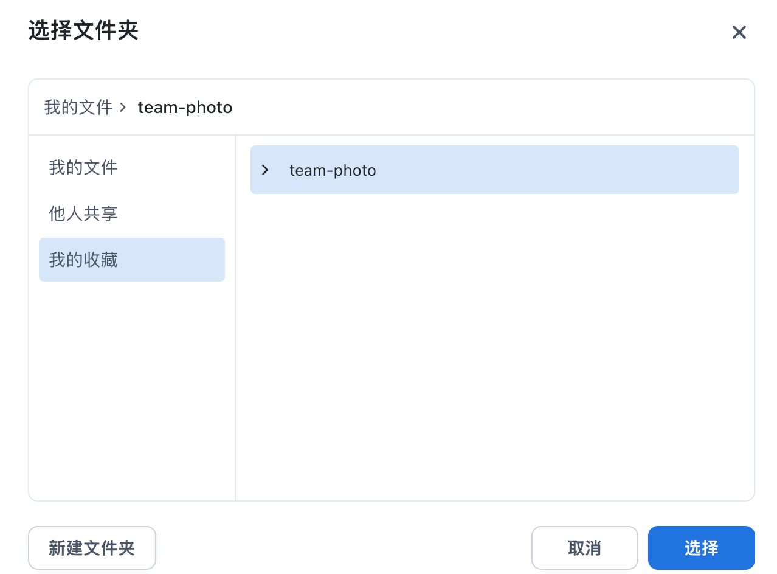The image size is (777, 574).
Task: Close the 选择文件夹 dialog
Action: pos(739,32)
